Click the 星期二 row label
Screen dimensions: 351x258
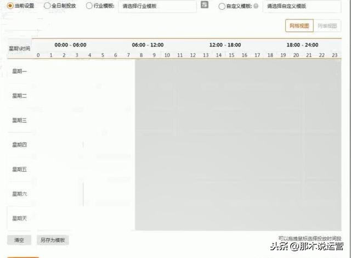20,96
